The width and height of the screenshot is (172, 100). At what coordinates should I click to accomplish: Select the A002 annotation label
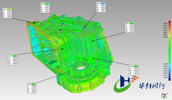(101, 7)
